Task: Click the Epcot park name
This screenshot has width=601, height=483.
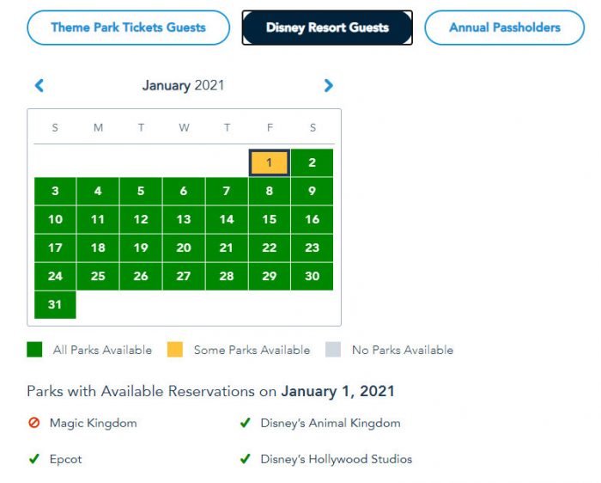Action: coord(66,459)
